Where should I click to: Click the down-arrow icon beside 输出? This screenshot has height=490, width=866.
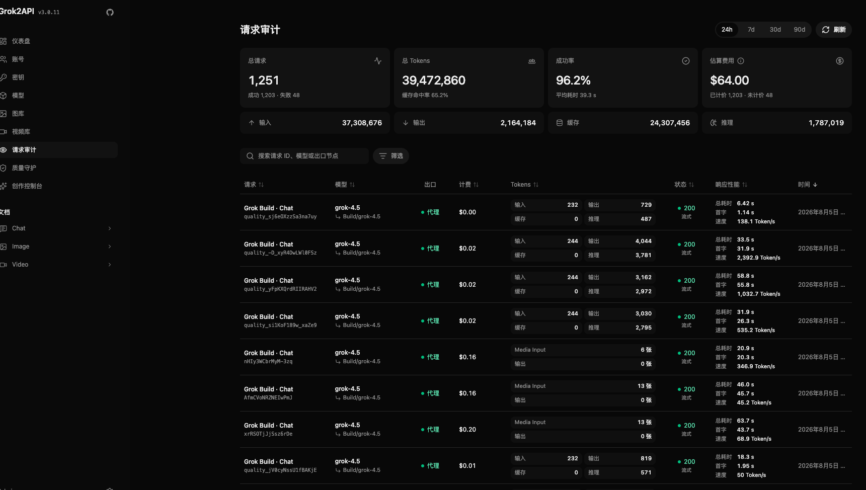[406, 123]
